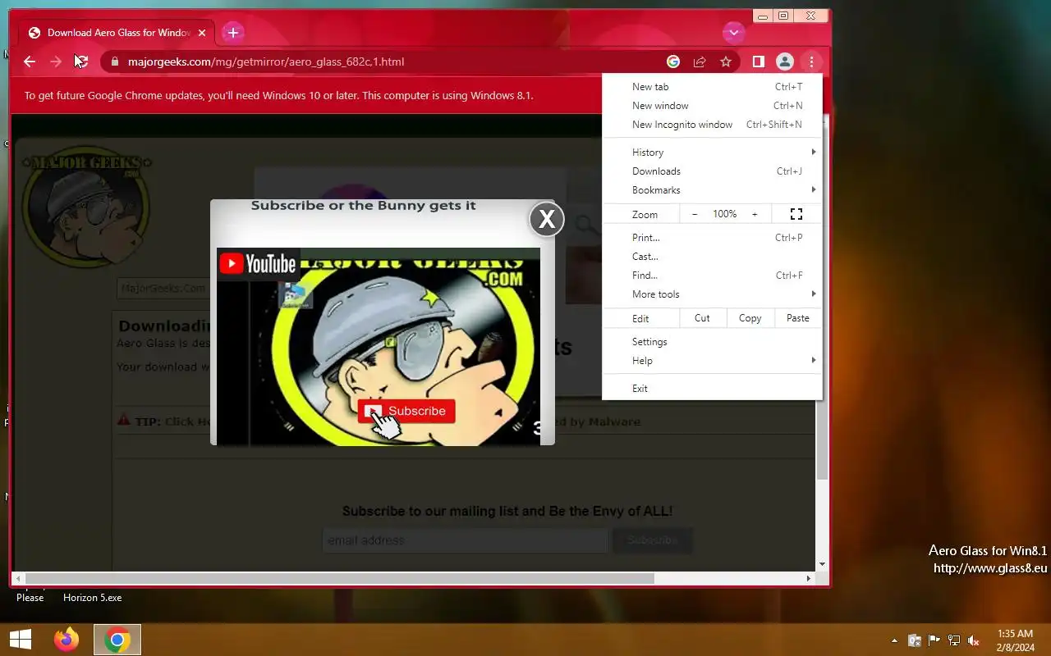Viewport: 1051px width, 656px height.
Task: Increase zoom with the plus button
Action: pos(755,214)
